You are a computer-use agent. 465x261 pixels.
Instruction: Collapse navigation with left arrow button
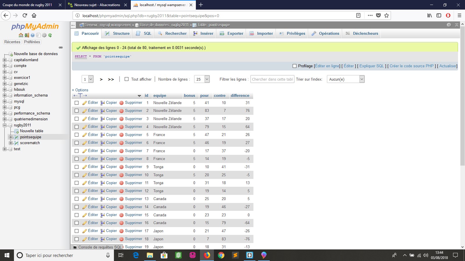[x=74, y=25]
